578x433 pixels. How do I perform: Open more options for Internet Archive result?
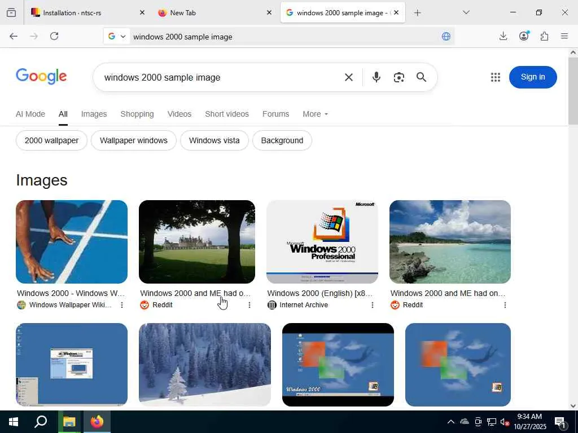click(x=373, y=305)
